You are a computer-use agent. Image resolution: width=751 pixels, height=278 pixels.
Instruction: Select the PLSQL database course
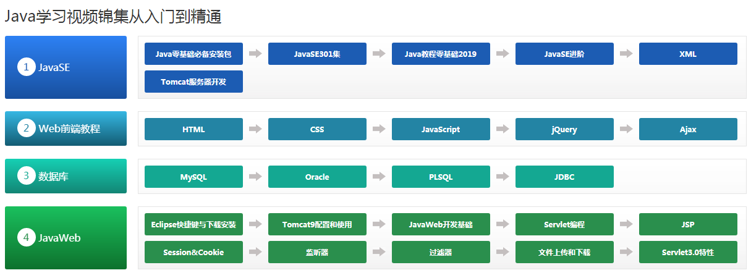click(x=441, y=177)
